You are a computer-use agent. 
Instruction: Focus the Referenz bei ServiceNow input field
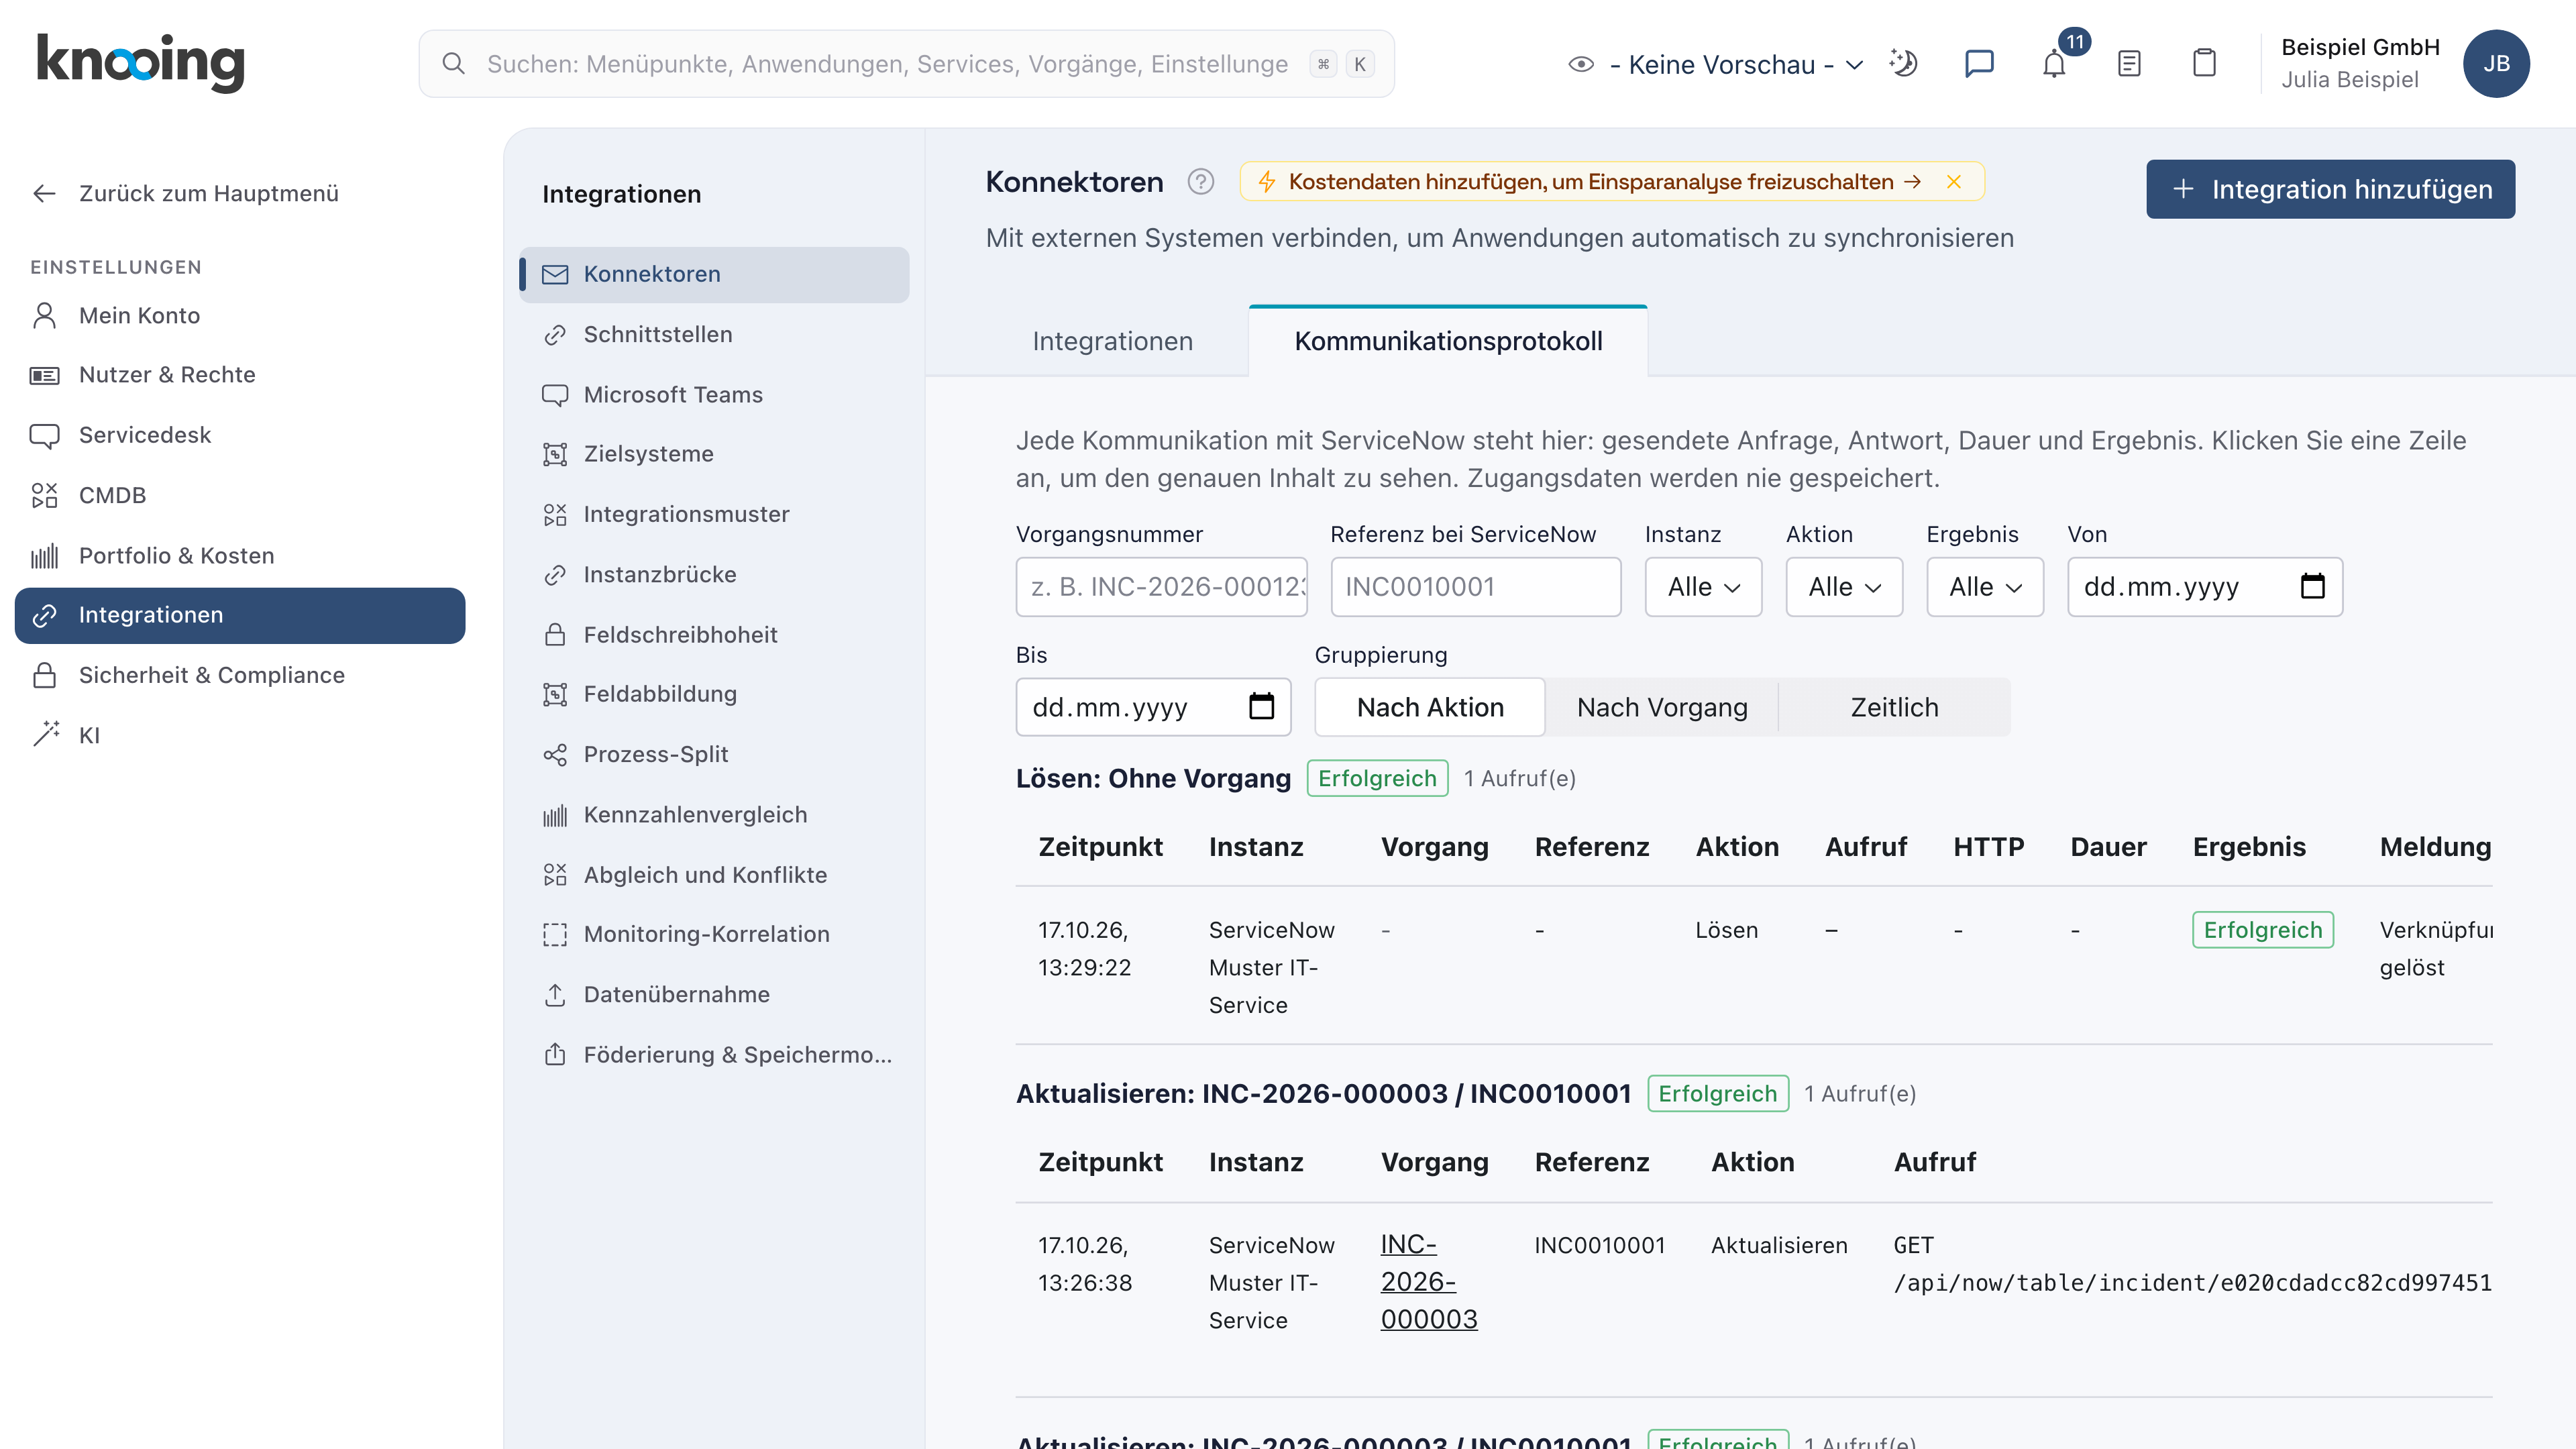(1475, 587)
